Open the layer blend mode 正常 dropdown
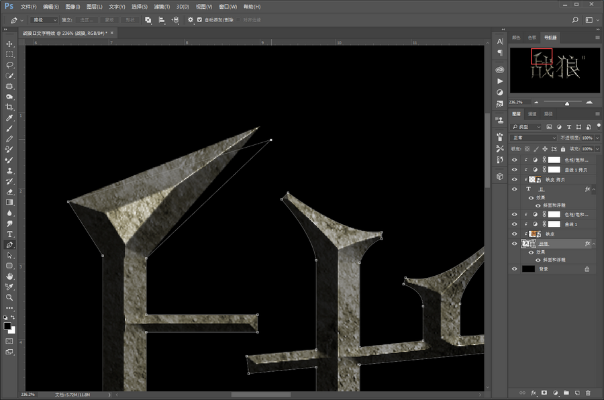This screenshot has width=604, height=400. (x=534, y=138)
